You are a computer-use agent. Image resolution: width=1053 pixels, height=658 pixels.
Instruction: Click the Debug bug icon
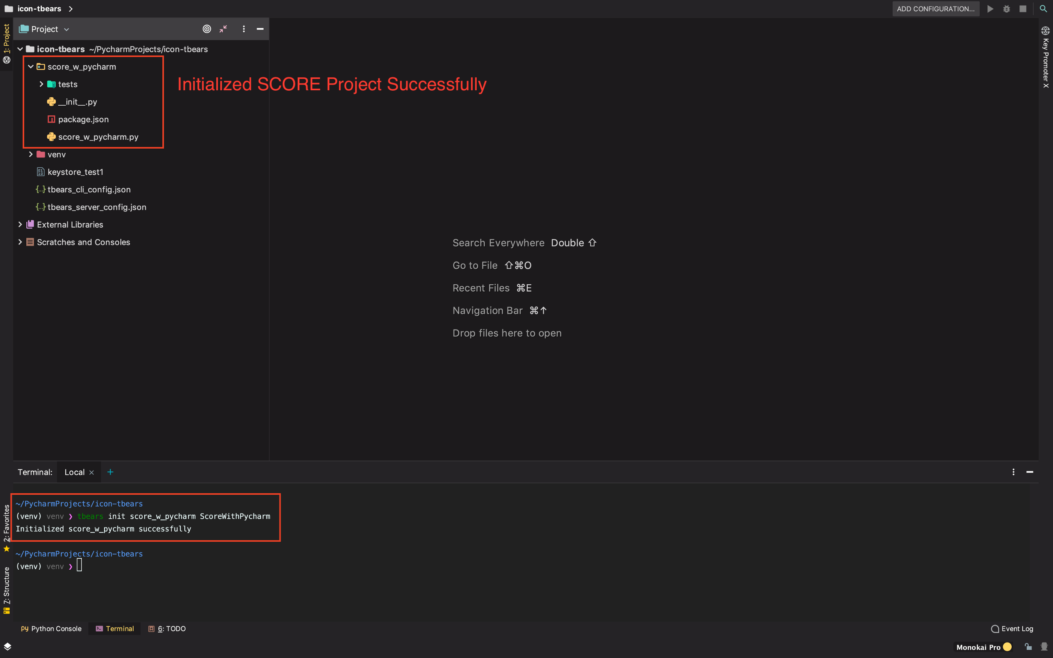point(1006,9)
